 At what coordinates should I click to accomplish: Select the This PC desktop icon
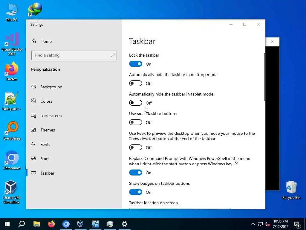12,13
